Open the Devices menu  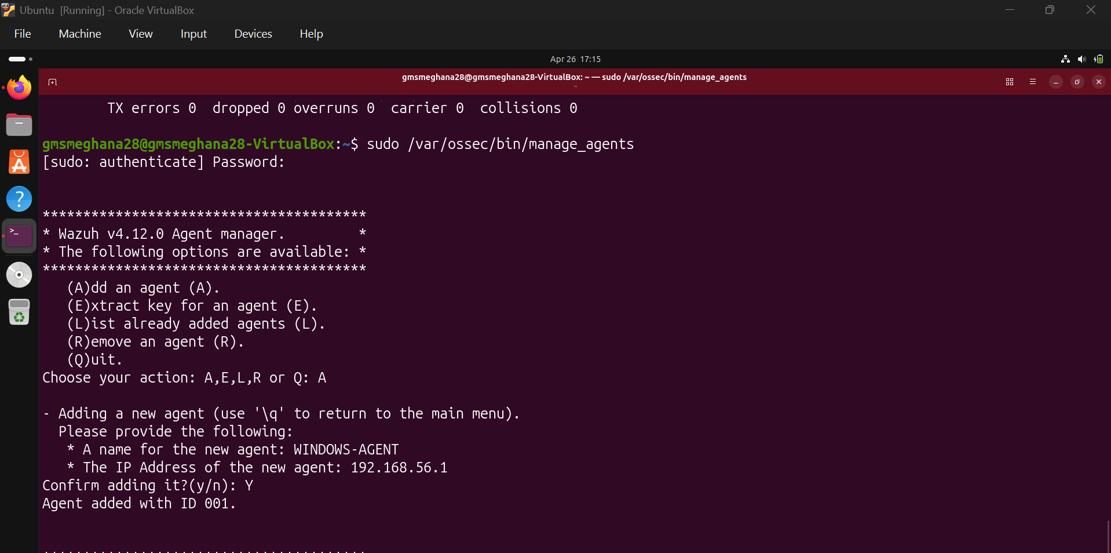[x=253, y=34]
